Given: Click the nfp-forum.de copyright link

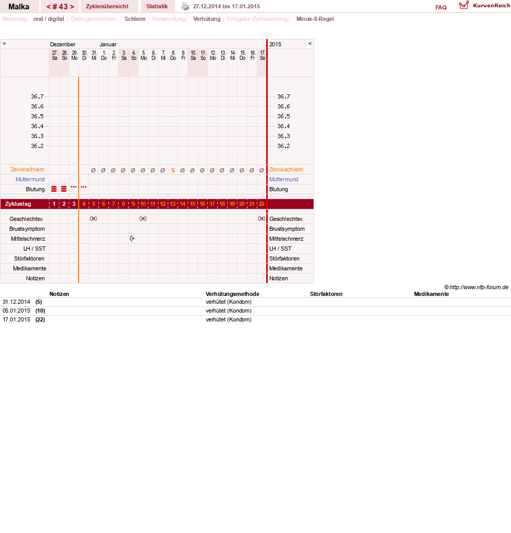Looking at the screenshot, I should coord(476,287).
